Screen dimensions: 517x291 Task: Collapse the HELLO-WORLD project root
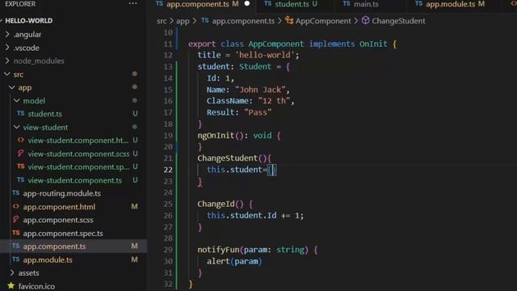pyautogui.click(x=28, y=20)
